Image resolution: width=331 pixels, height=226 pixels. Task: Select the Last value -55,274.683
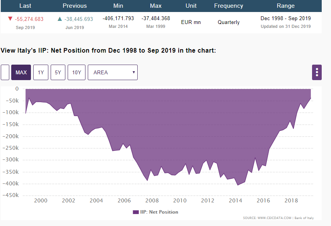[29, 19]
